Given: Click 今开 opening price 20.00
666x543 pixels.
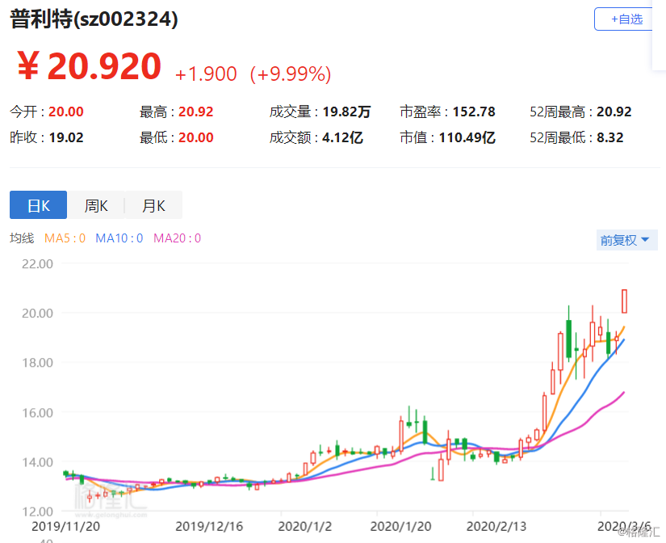Looking at the screenshot, I should (66, 112).
